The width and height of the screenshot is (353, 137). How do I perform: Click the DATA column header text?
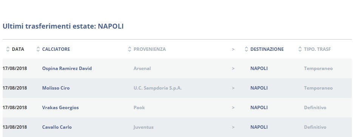[x=18, y=49]
